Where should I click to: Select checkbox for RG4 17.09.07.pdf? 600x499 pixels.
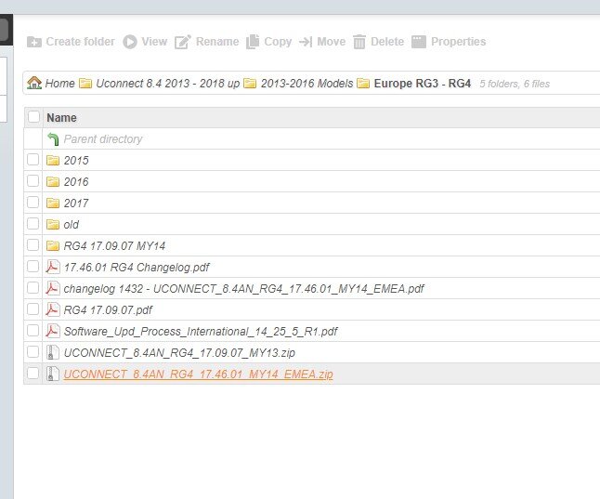point(33,309)
